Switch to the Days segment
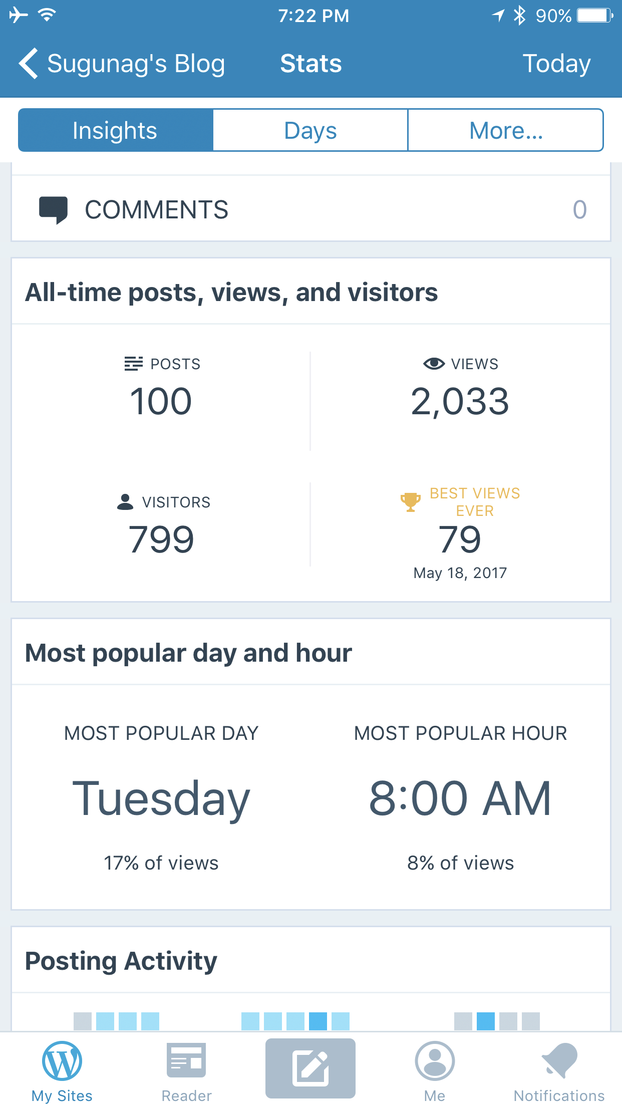Image resolution: width=622 pixels, height=1106 pixels. 310,130
